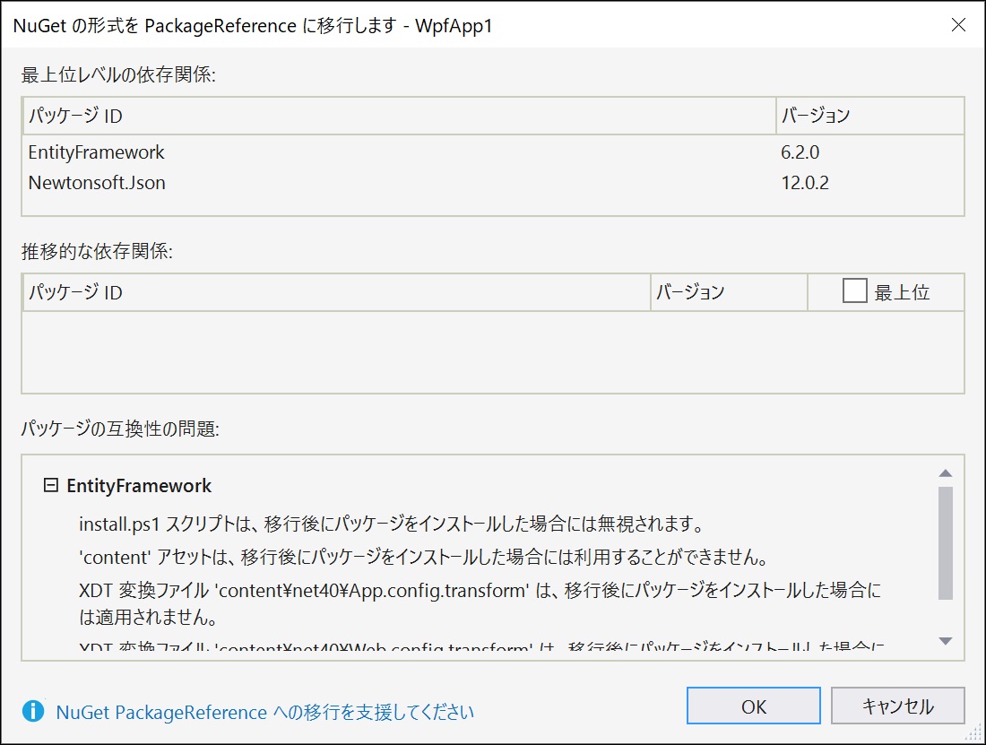Click バージョン header in top-level dependencies table

(x=870, y=116)
